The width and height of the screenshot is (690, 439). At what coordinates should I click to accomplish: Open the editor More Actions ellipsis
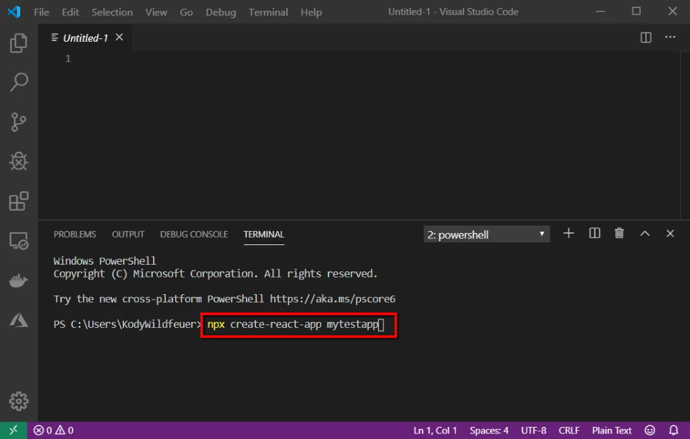click(x=670, y=37)
